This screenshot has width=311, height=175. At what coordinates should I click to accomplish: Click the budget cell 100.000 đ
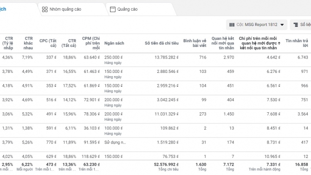(x=113, y=129)
